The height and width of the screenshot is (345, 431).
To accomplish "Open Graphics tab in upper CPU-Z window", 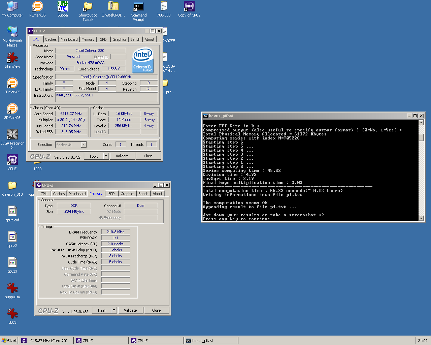I will pos(120,39).
